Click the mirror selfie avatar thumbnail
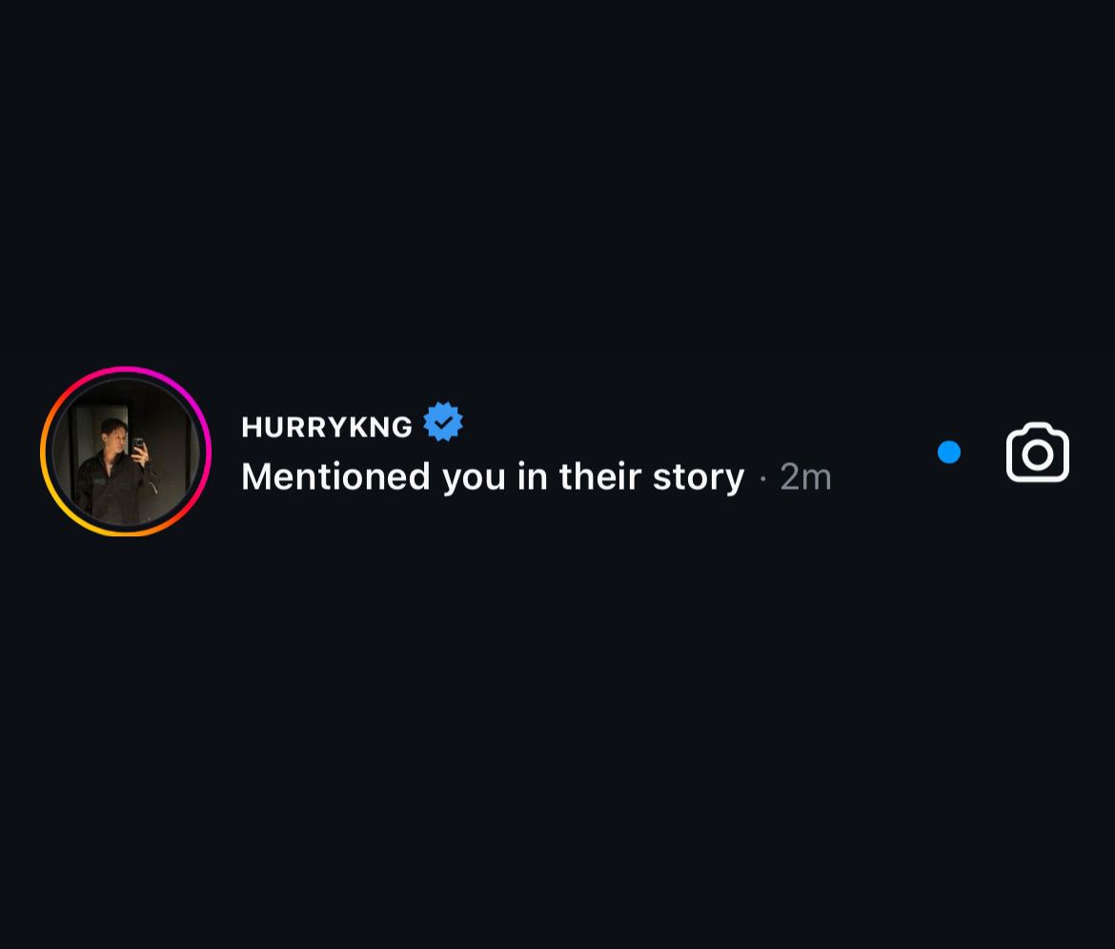 [126, 452]
